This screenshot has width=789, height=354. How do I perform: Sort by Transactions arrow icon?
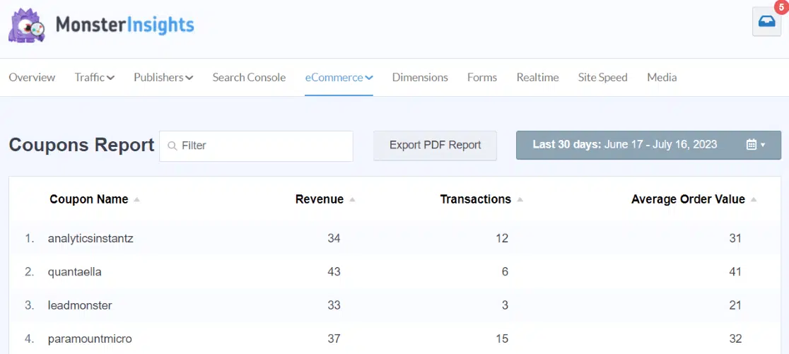pyautogui.click(x=520, y=200)
